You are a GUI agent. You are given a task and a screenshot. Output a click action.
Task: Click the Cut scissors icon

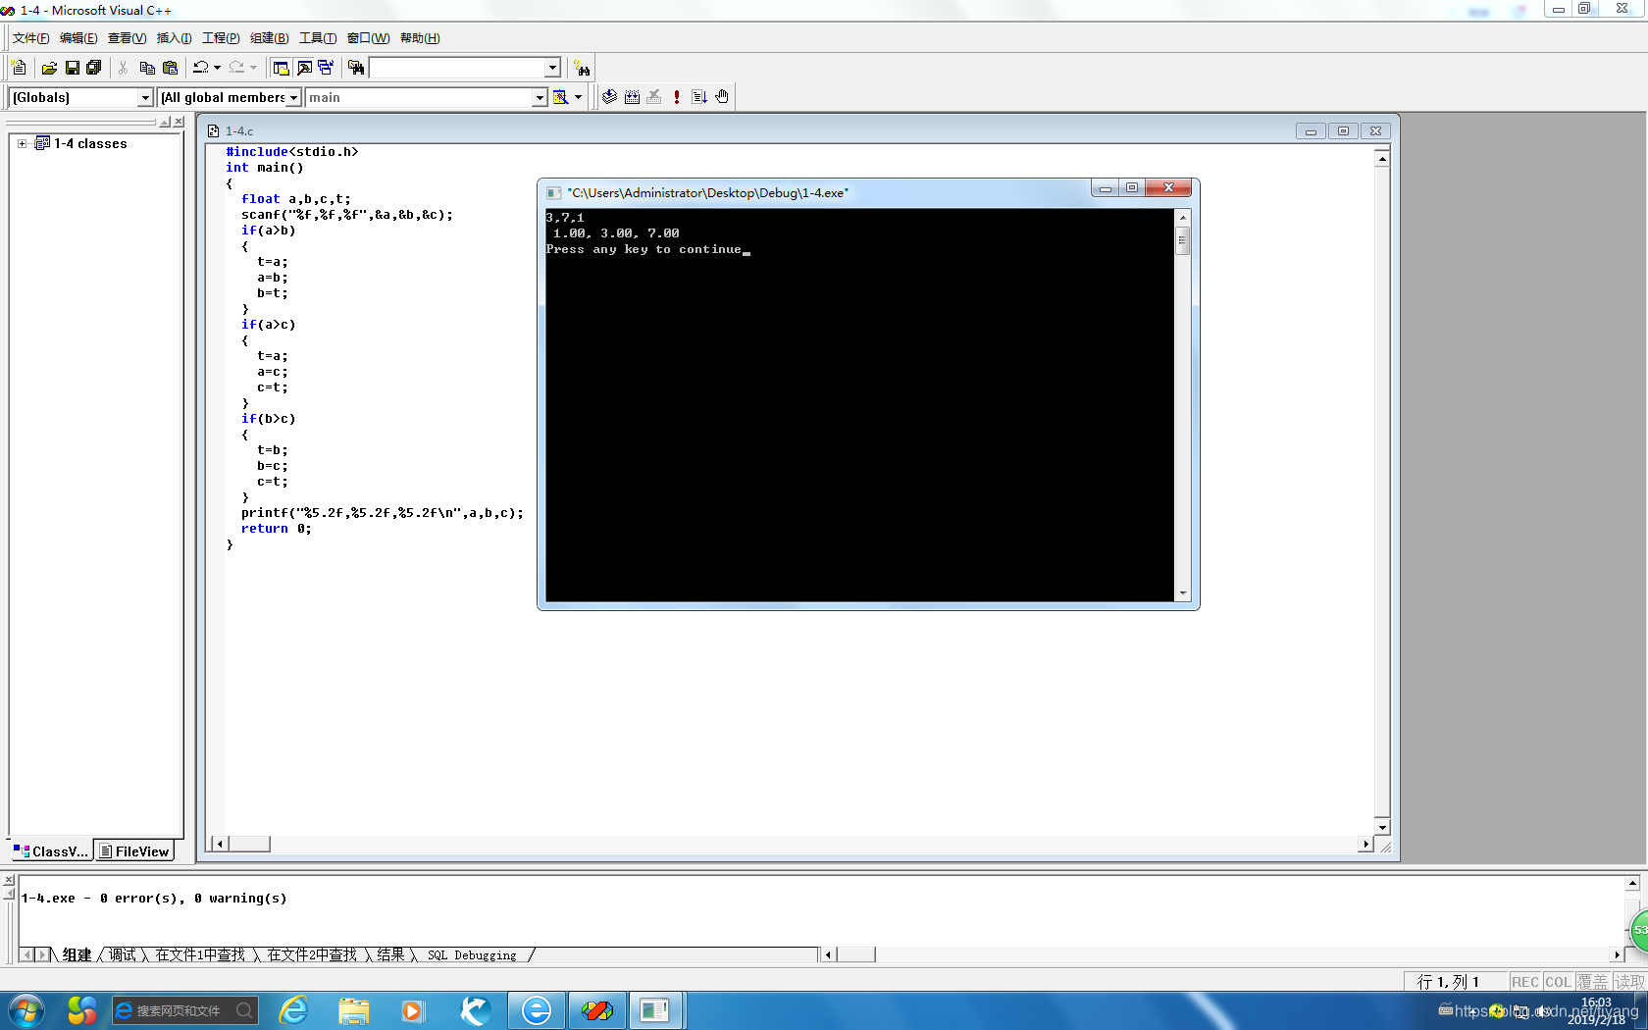124,68
